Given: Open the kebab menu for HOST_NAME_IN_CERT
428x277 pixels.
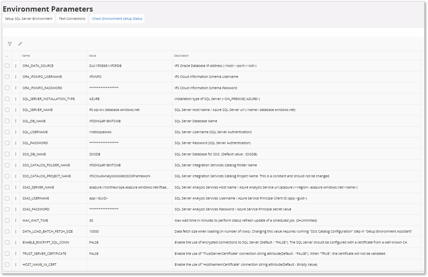Looking at the screenshot, I should (x=16, y=264).
